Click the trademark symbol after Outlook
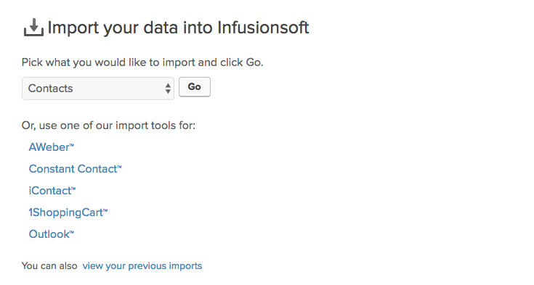 (71, 232)
